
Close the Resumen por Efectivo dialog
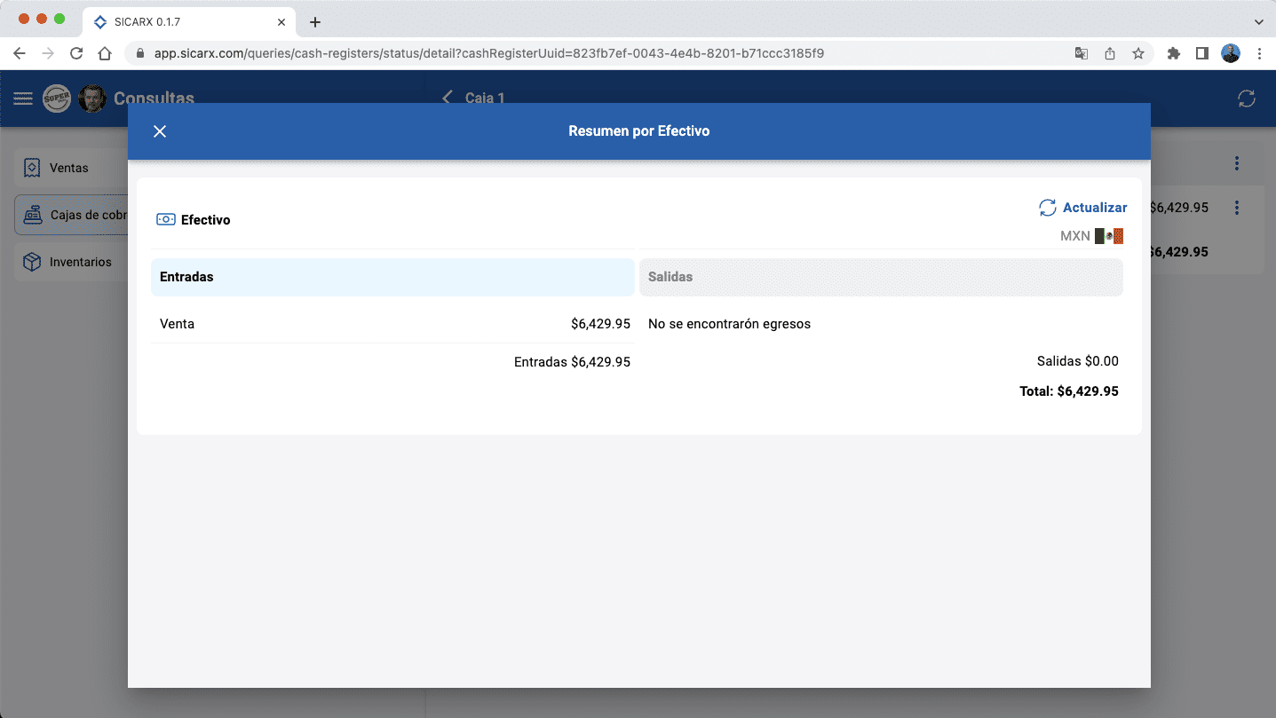(x=160, y=131)
